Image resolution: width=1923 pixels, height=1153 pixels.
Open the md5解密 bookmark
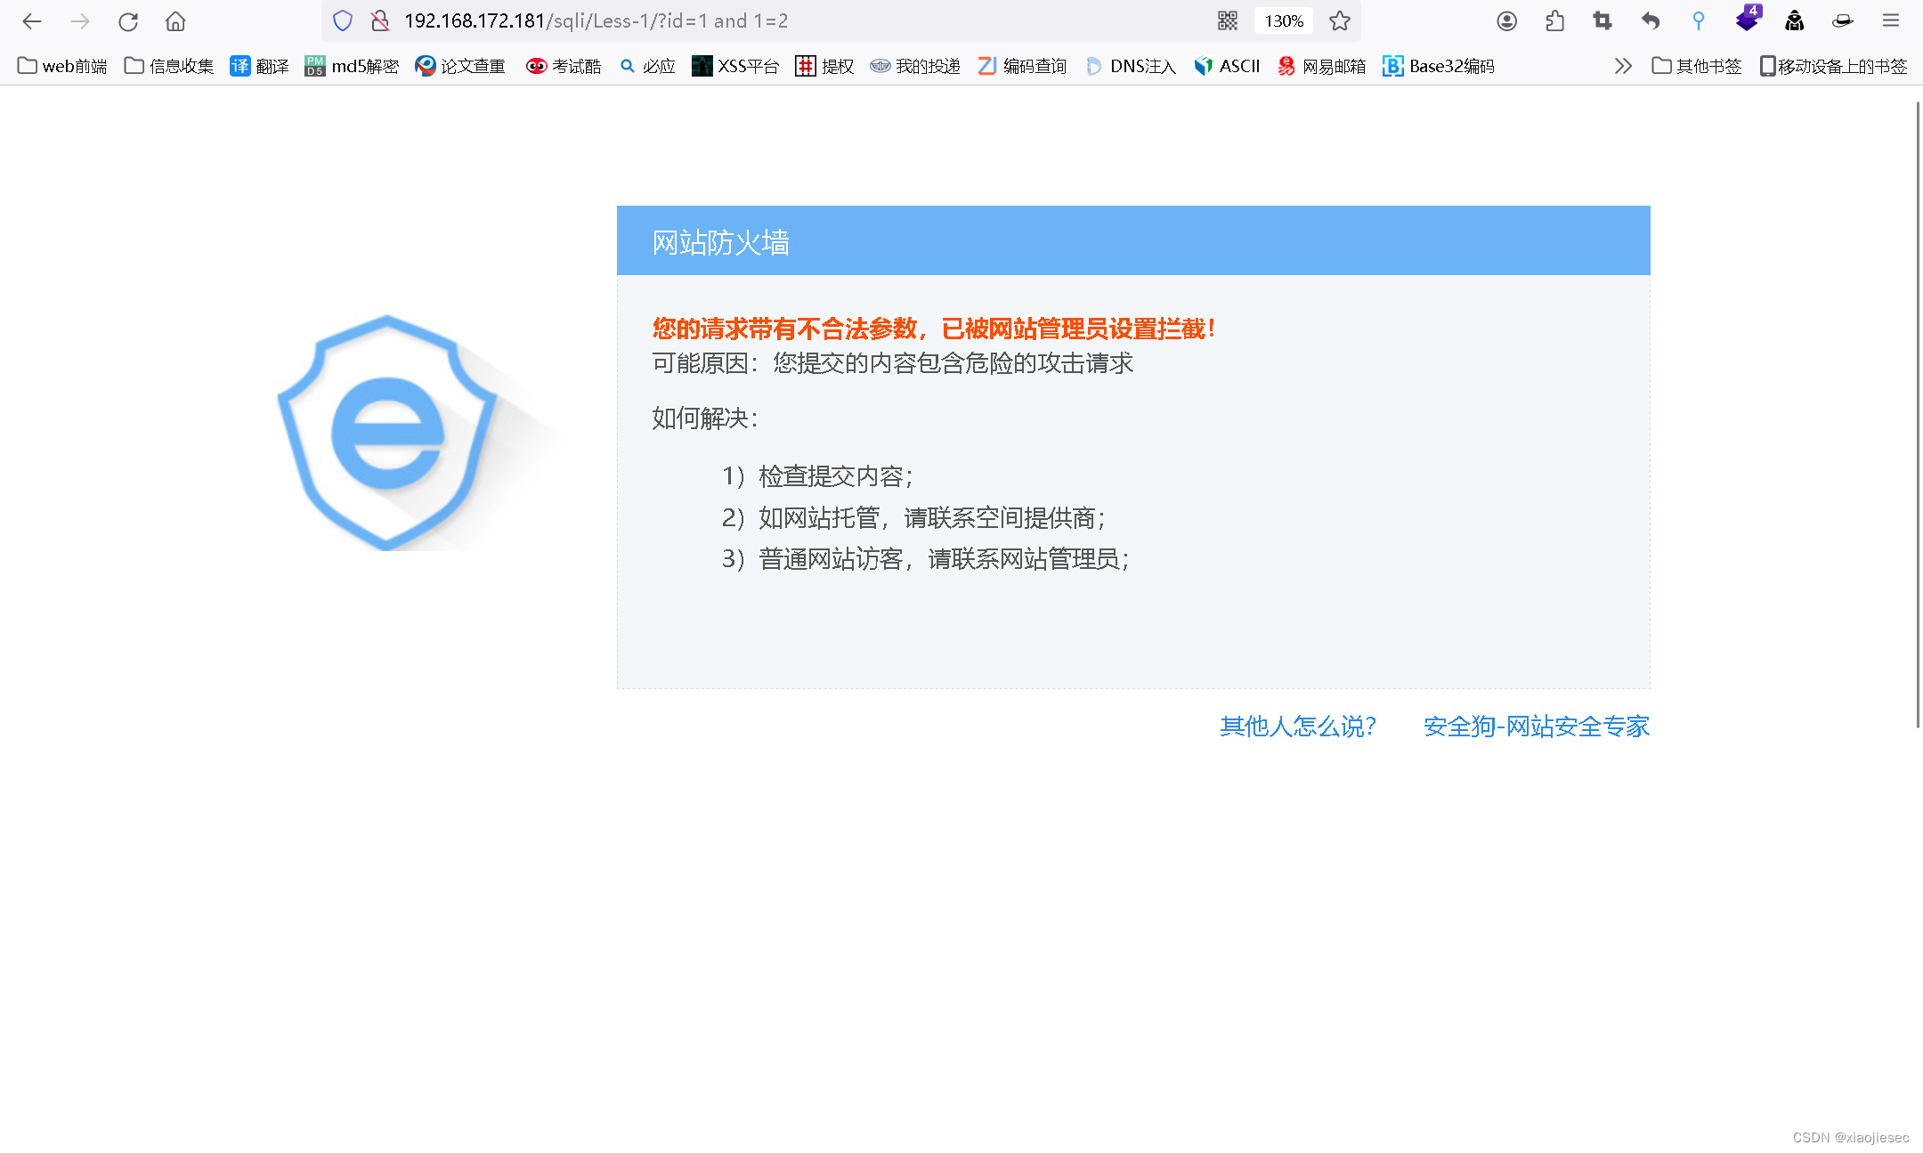[x=352, y=66]
